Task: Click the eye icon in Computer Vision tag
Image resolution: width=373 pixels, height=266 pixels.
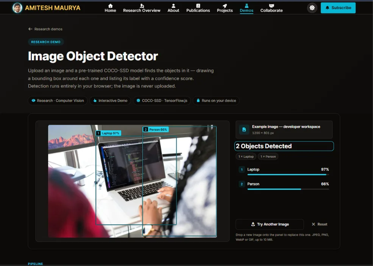Action: tap(34, 100)
